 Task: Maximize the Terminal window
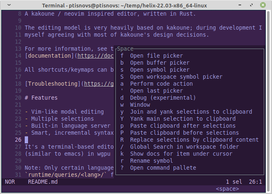251,5
